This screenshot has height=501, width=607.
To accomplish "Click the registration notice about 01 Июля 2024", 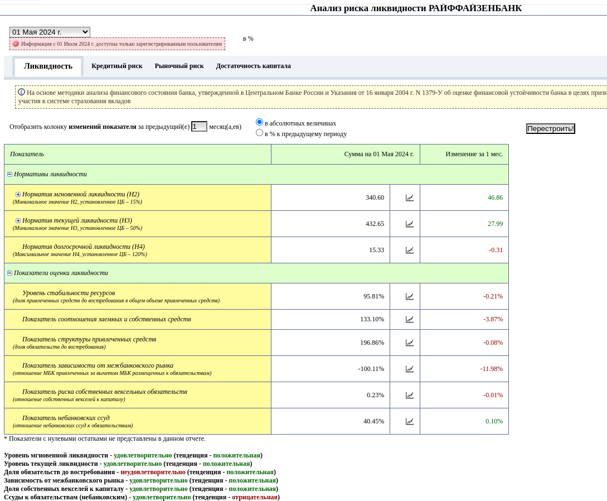I will (x=117, y=44).
